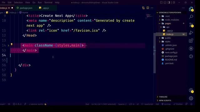Expand the folded main block on line 14
Screen dimensions: 200x112
[x=8, y=45]
